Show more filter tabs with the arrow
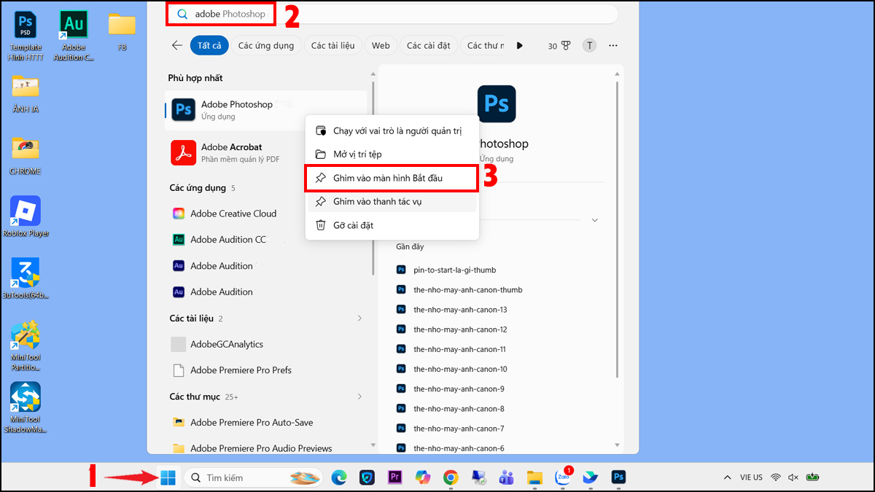Image resolution: width=875 pixels, height=492 pixels. pos(520,45)
